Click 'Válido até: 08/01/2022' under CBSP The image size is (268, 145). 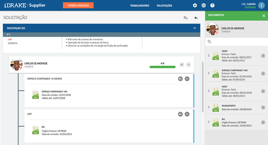(x=233, y=60)
